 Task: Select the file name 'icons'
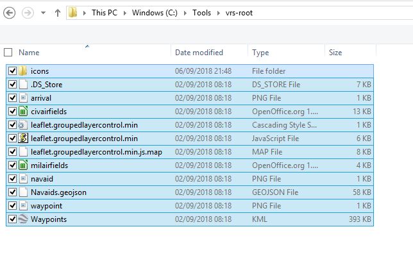(x=40, y=71)
